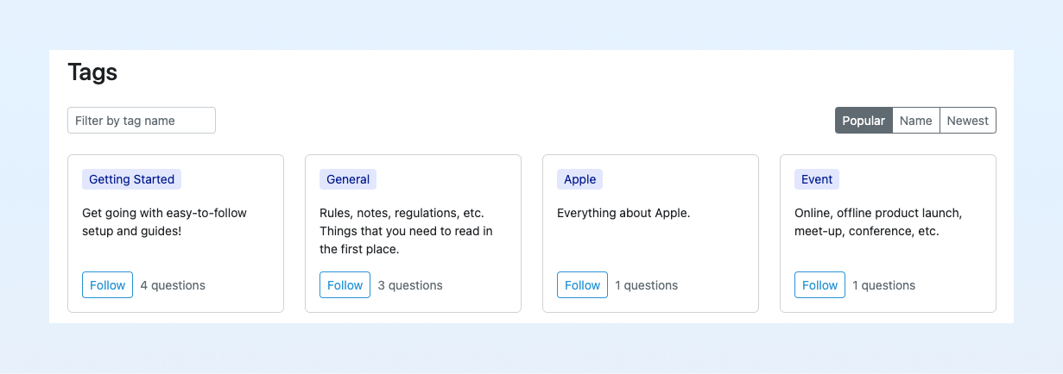
Task: Open the Event tag
Action: [x=816, y=179]
